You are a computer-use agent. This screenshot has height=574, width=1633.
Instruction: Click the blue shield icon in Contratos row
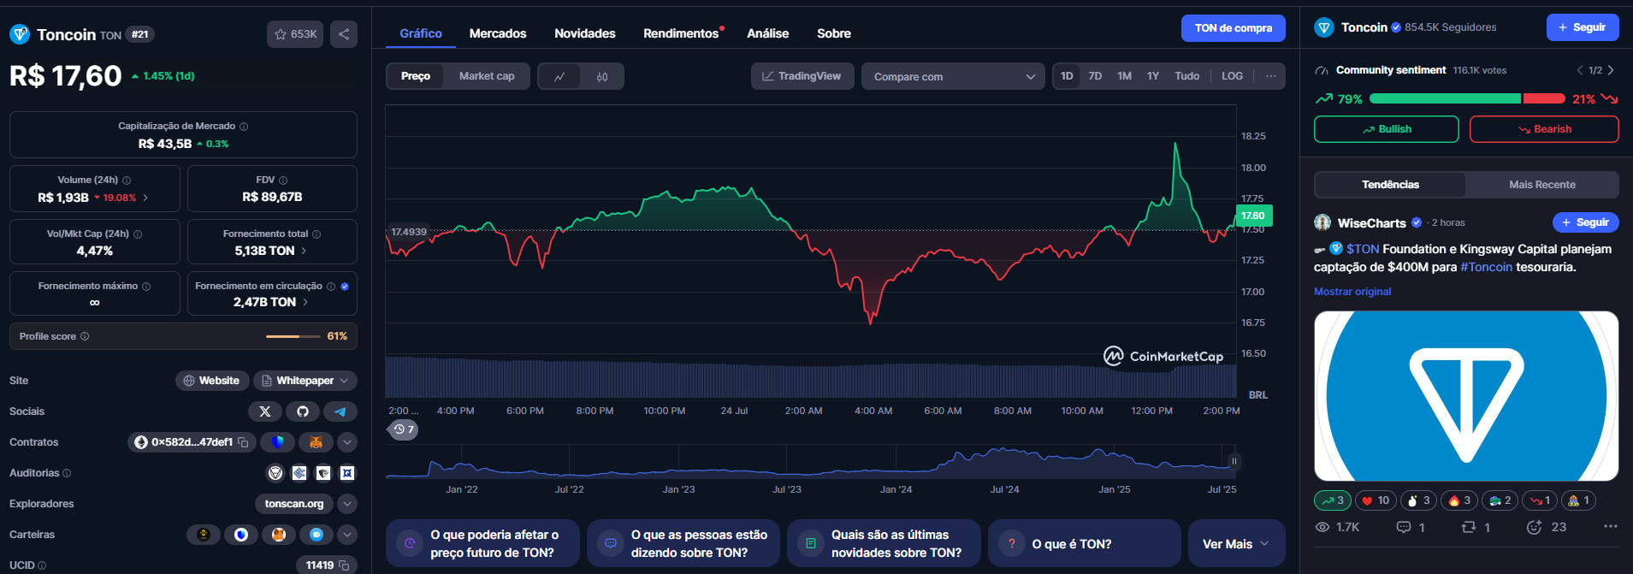[277, 442]
